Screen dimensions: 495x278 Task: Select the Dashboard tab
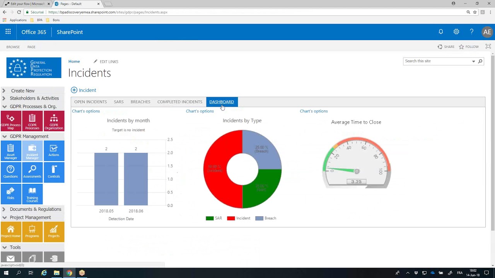(222, 102)
